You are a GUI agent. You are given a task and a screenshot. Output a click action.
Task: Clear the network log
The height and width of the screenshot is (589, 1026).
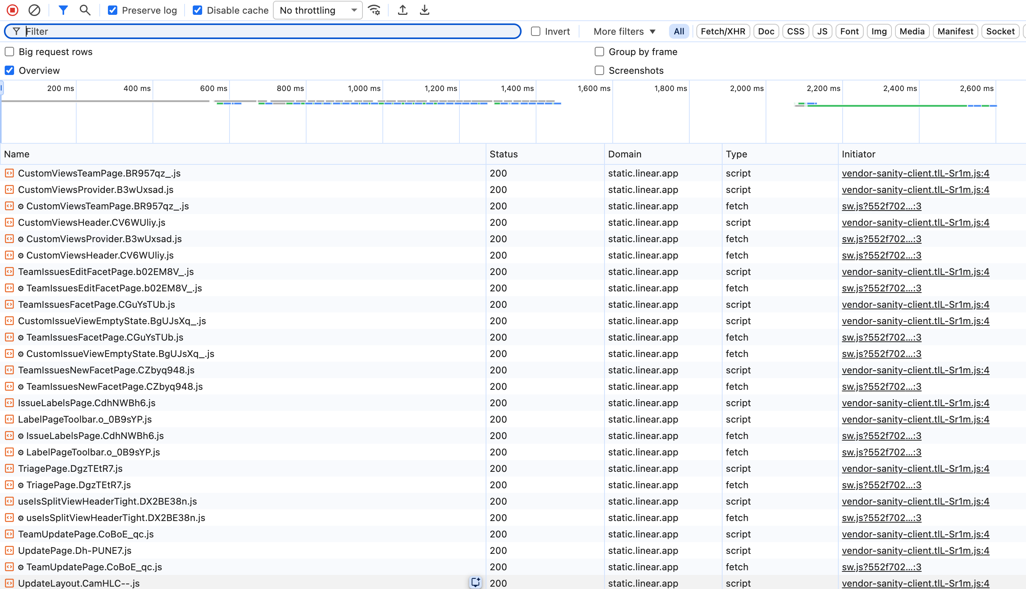tap(34, 10)
